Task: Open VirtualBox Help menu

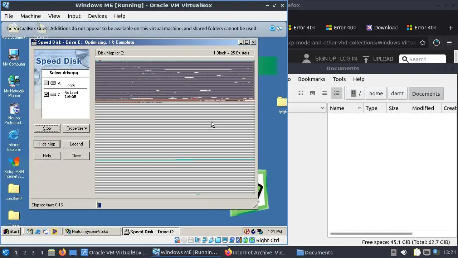Action: click(120, 16)
